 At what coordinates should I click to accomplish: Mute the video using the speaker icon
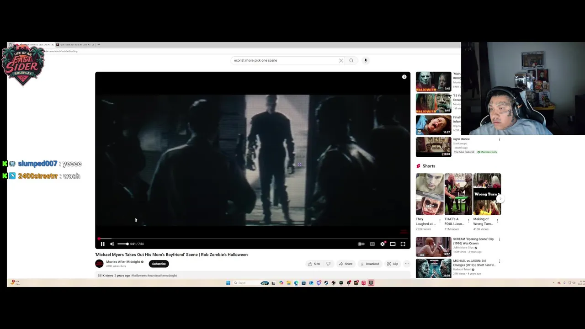(112, 244)
